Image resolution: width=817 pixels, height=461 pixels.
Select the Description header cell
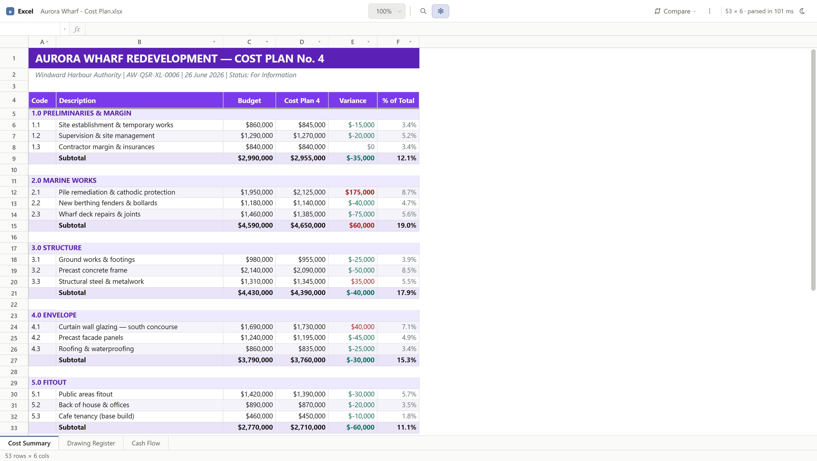coord(140,100)
